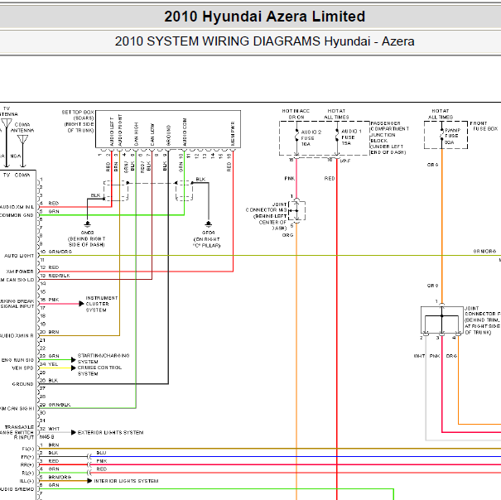
Task: Select the GM03 ground symbol
Action: click(87, 224)
